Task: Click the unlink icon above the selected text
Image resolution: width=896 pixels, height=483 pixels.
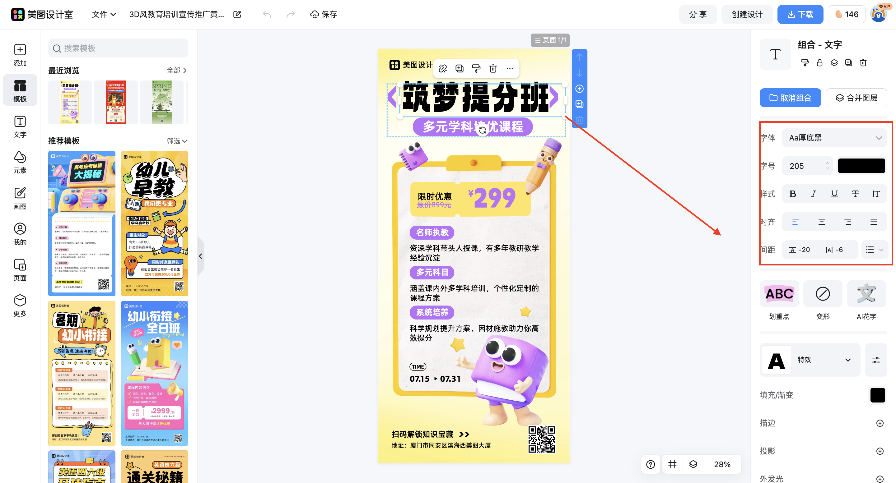Action: pos(442,68)
